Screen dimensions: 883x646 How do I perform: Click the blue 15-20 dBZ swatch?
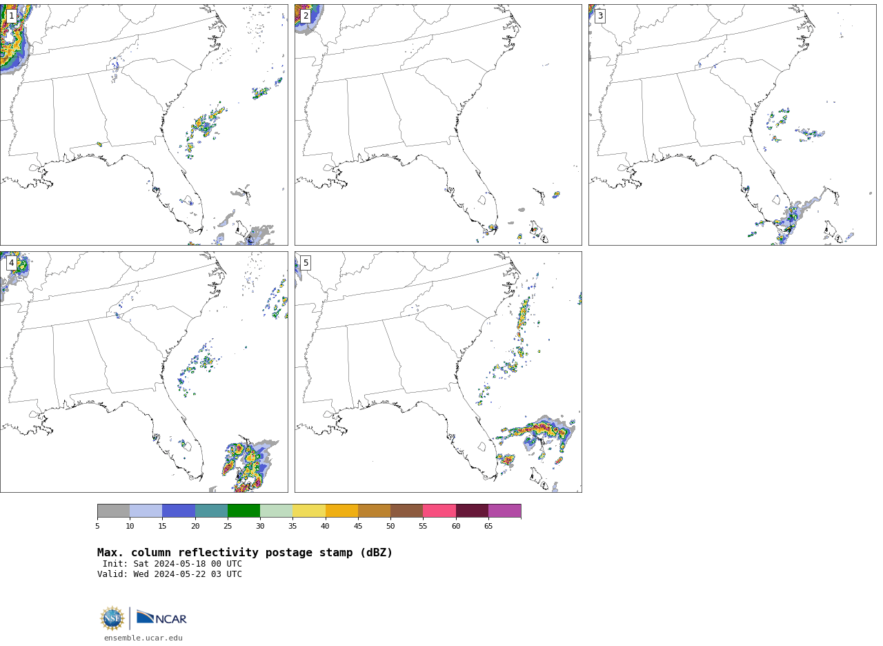[x=179, y=511]
